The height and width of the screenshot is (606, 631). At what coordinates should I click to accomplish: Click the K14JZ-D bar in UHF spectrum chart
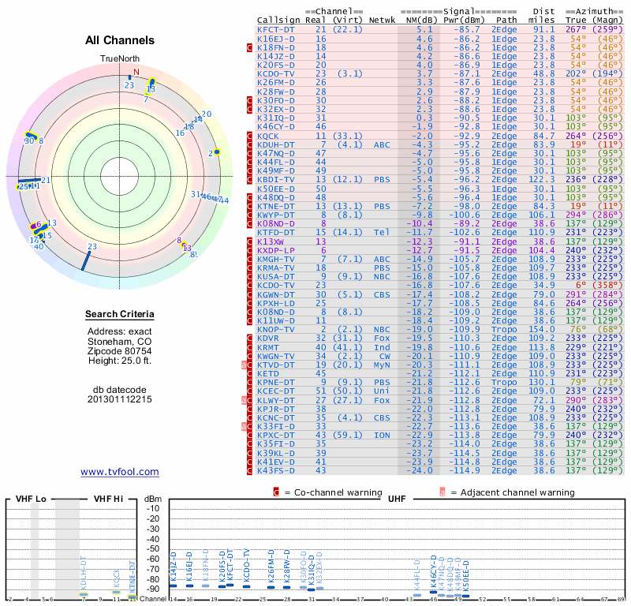[x=174, y=585]
